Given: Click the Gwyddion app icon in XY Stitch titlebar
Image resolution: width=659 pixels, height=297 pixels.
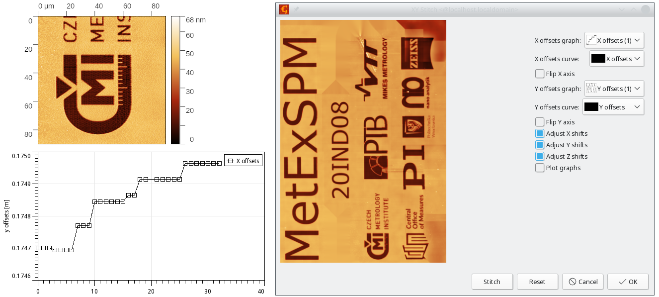Looking at the screenshot, I should tap(284, 9).
